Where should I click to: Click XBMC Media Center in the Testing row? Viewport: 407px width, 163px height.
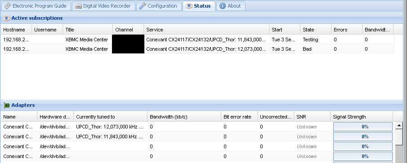[87, 40]
